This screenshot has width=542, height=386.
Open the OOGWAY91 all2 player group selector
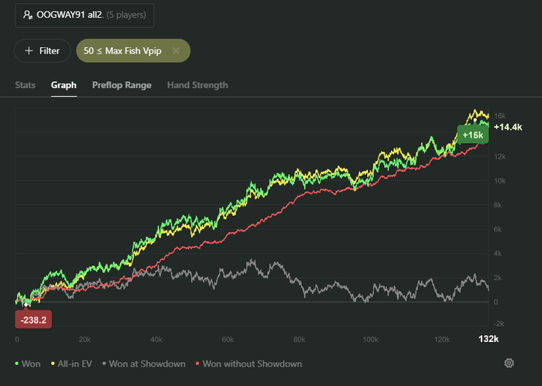[x=84, y=15]
